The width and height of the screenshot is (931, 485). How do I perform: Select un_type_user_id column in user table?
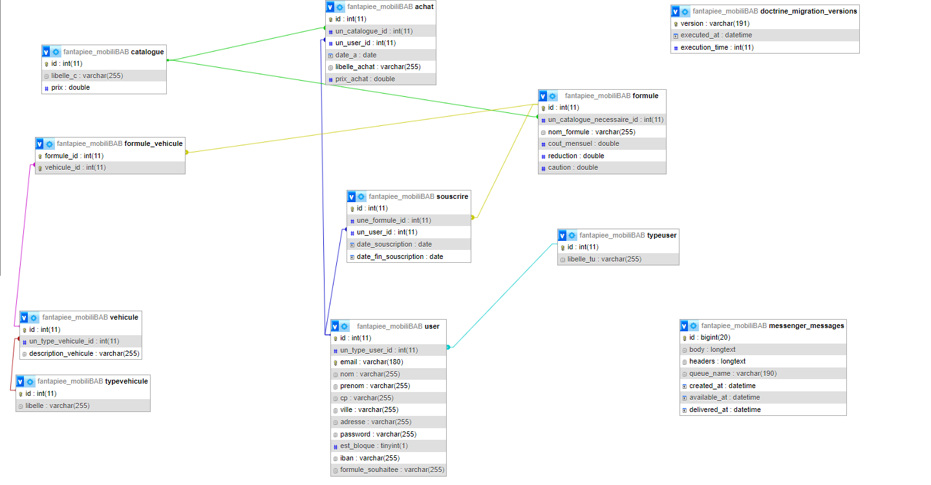coord(389,350)
